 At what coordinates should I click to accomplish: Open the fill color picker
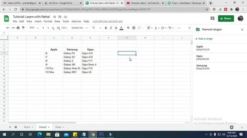(129, 28)
